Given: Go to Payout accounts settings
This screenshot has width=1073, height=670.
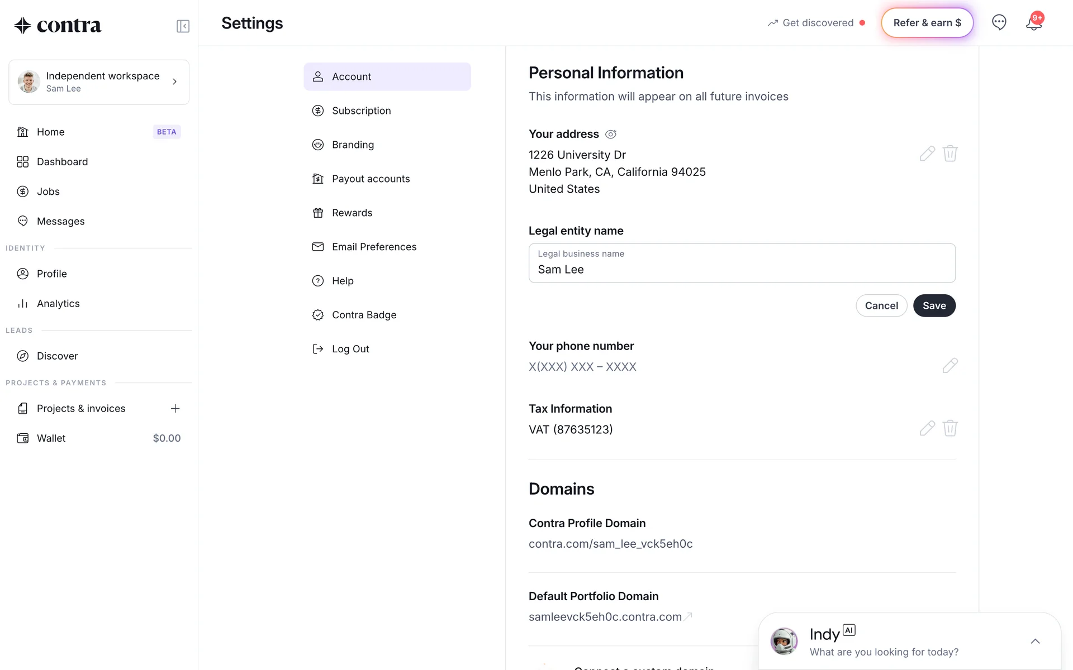Looking at the screenshot, I should 371,179.
